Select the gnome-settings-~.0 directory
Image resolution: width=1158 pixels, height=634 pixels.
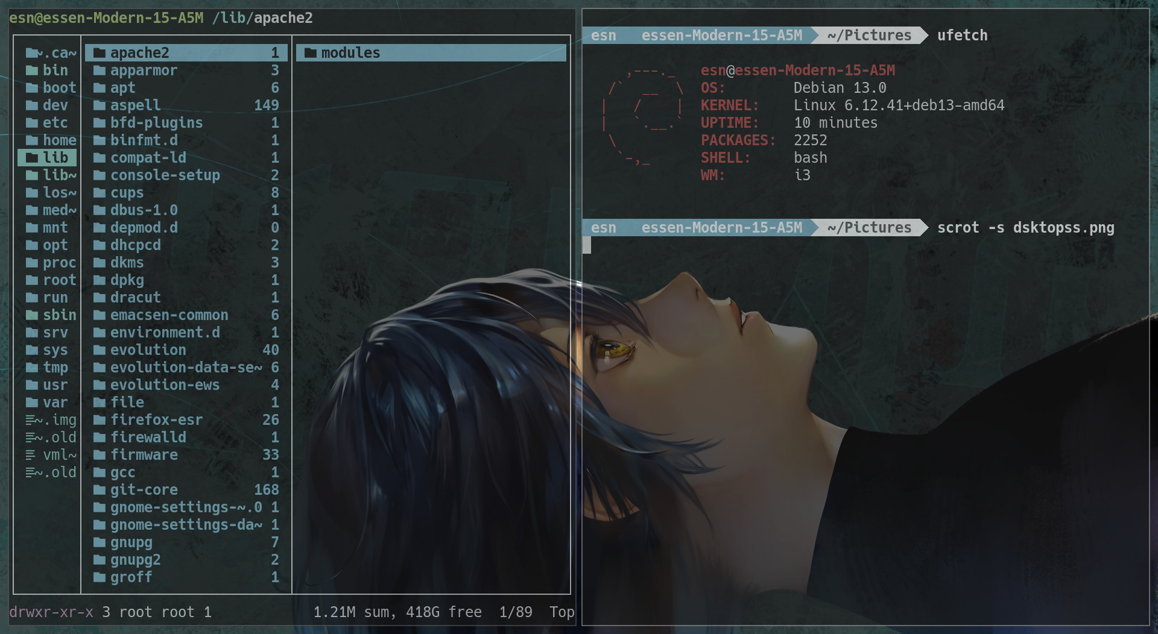[186, 507]
